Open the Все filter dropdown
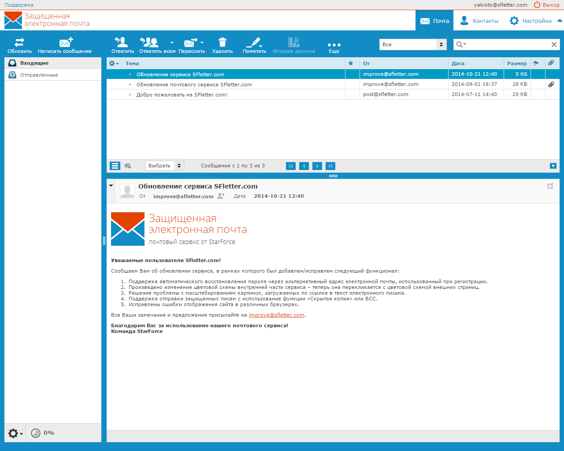This screenshot has height=451, width=564. [x=413, y=44]
